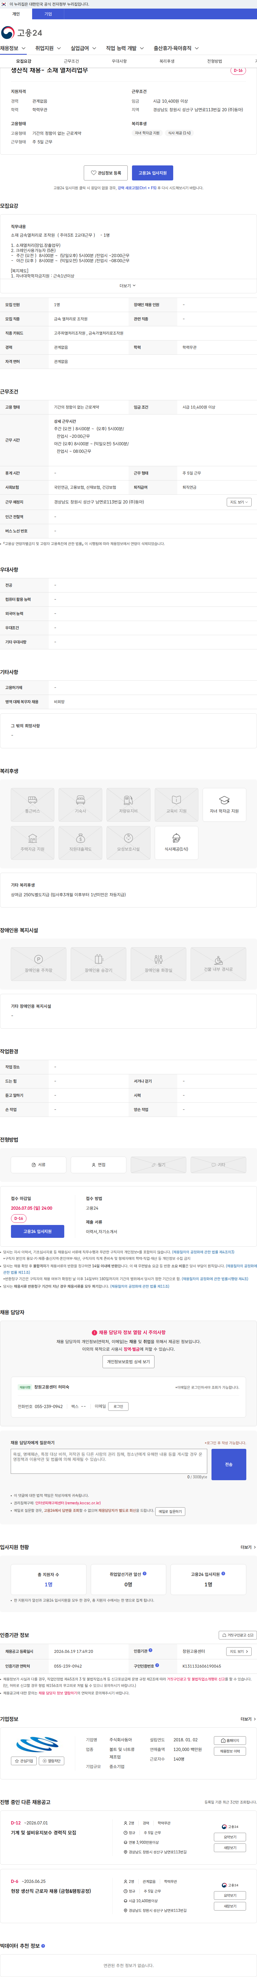The height and width of the screenshot is (1977, 257).
Task: Expand 입사지원 현황 with 더보기
Action: tap(248, 1547)
